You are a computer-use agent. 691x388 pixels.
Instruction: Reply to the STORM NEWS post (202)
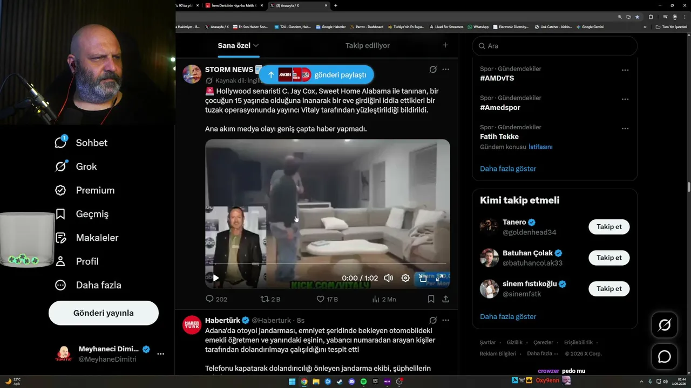[x=216, y=299]
